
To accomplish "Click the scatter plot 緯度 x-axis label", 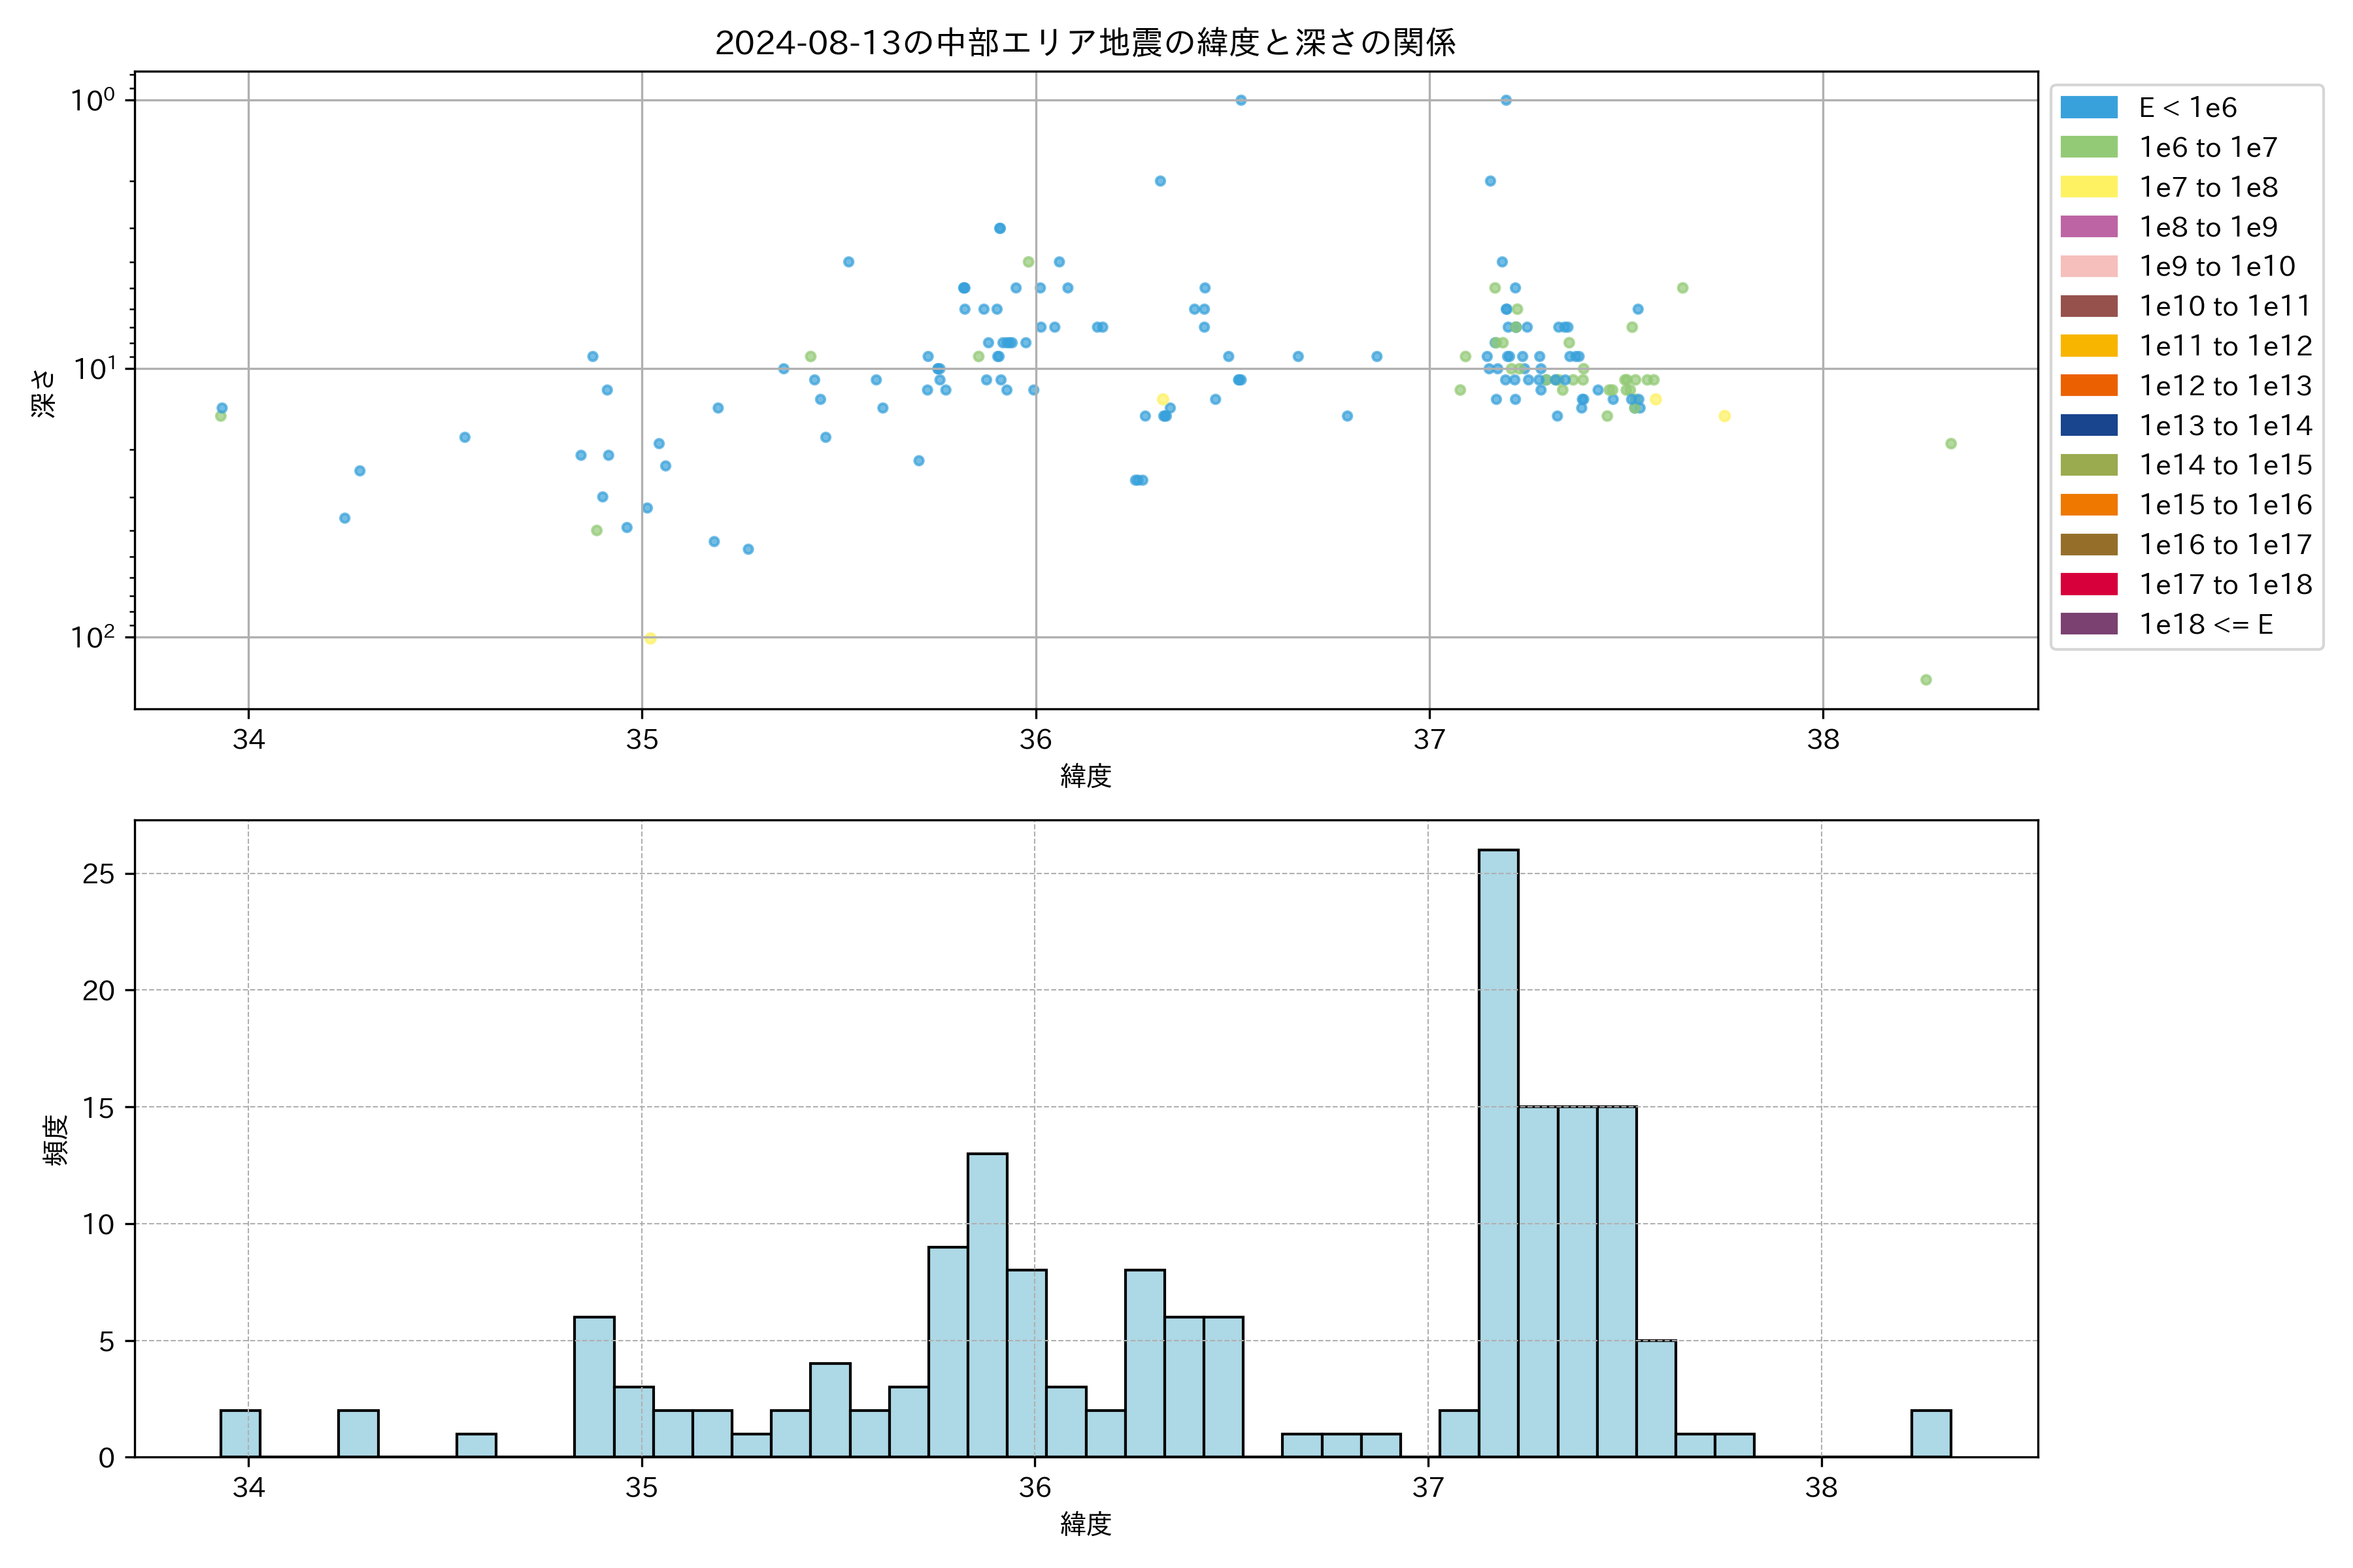I will tap(1086, 775).
